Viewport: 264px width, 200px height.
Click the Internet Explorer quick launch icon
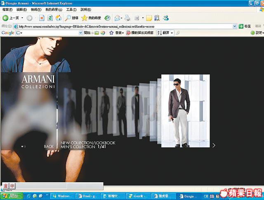pos(29,196)
